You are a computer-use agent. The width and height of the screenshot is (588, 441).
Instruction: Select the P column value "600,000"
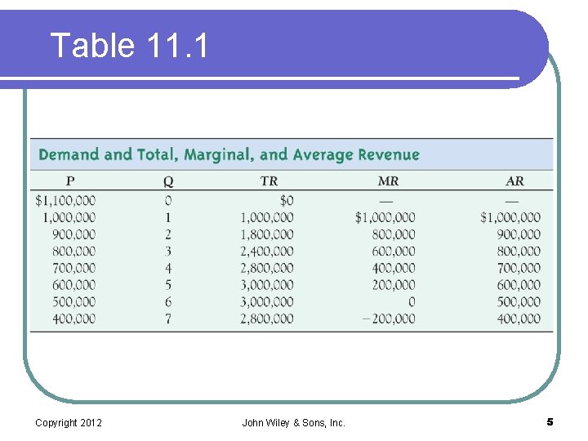coord(73,285)
